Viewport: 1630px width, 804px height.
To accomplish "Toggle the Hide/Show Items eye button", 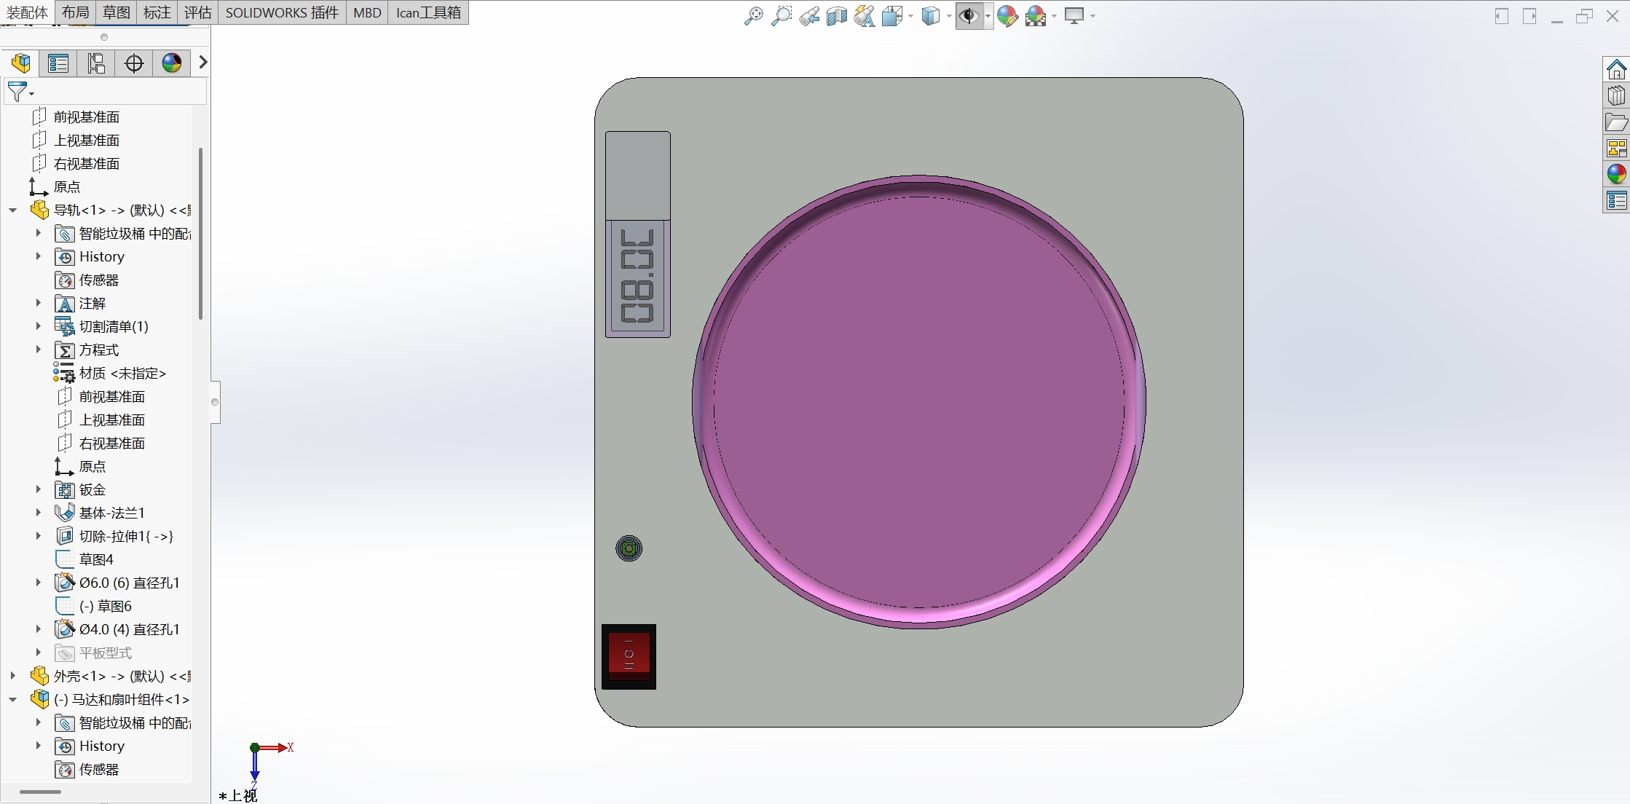I will [x=969, y=16].
